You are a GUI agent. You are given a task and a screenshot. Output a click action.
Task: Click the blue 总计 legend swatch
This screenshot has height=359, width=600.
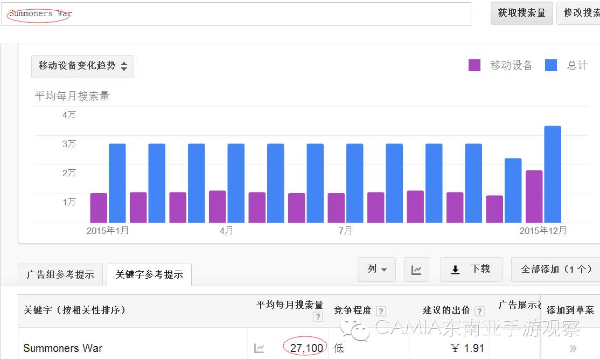[x=550, y=65]
